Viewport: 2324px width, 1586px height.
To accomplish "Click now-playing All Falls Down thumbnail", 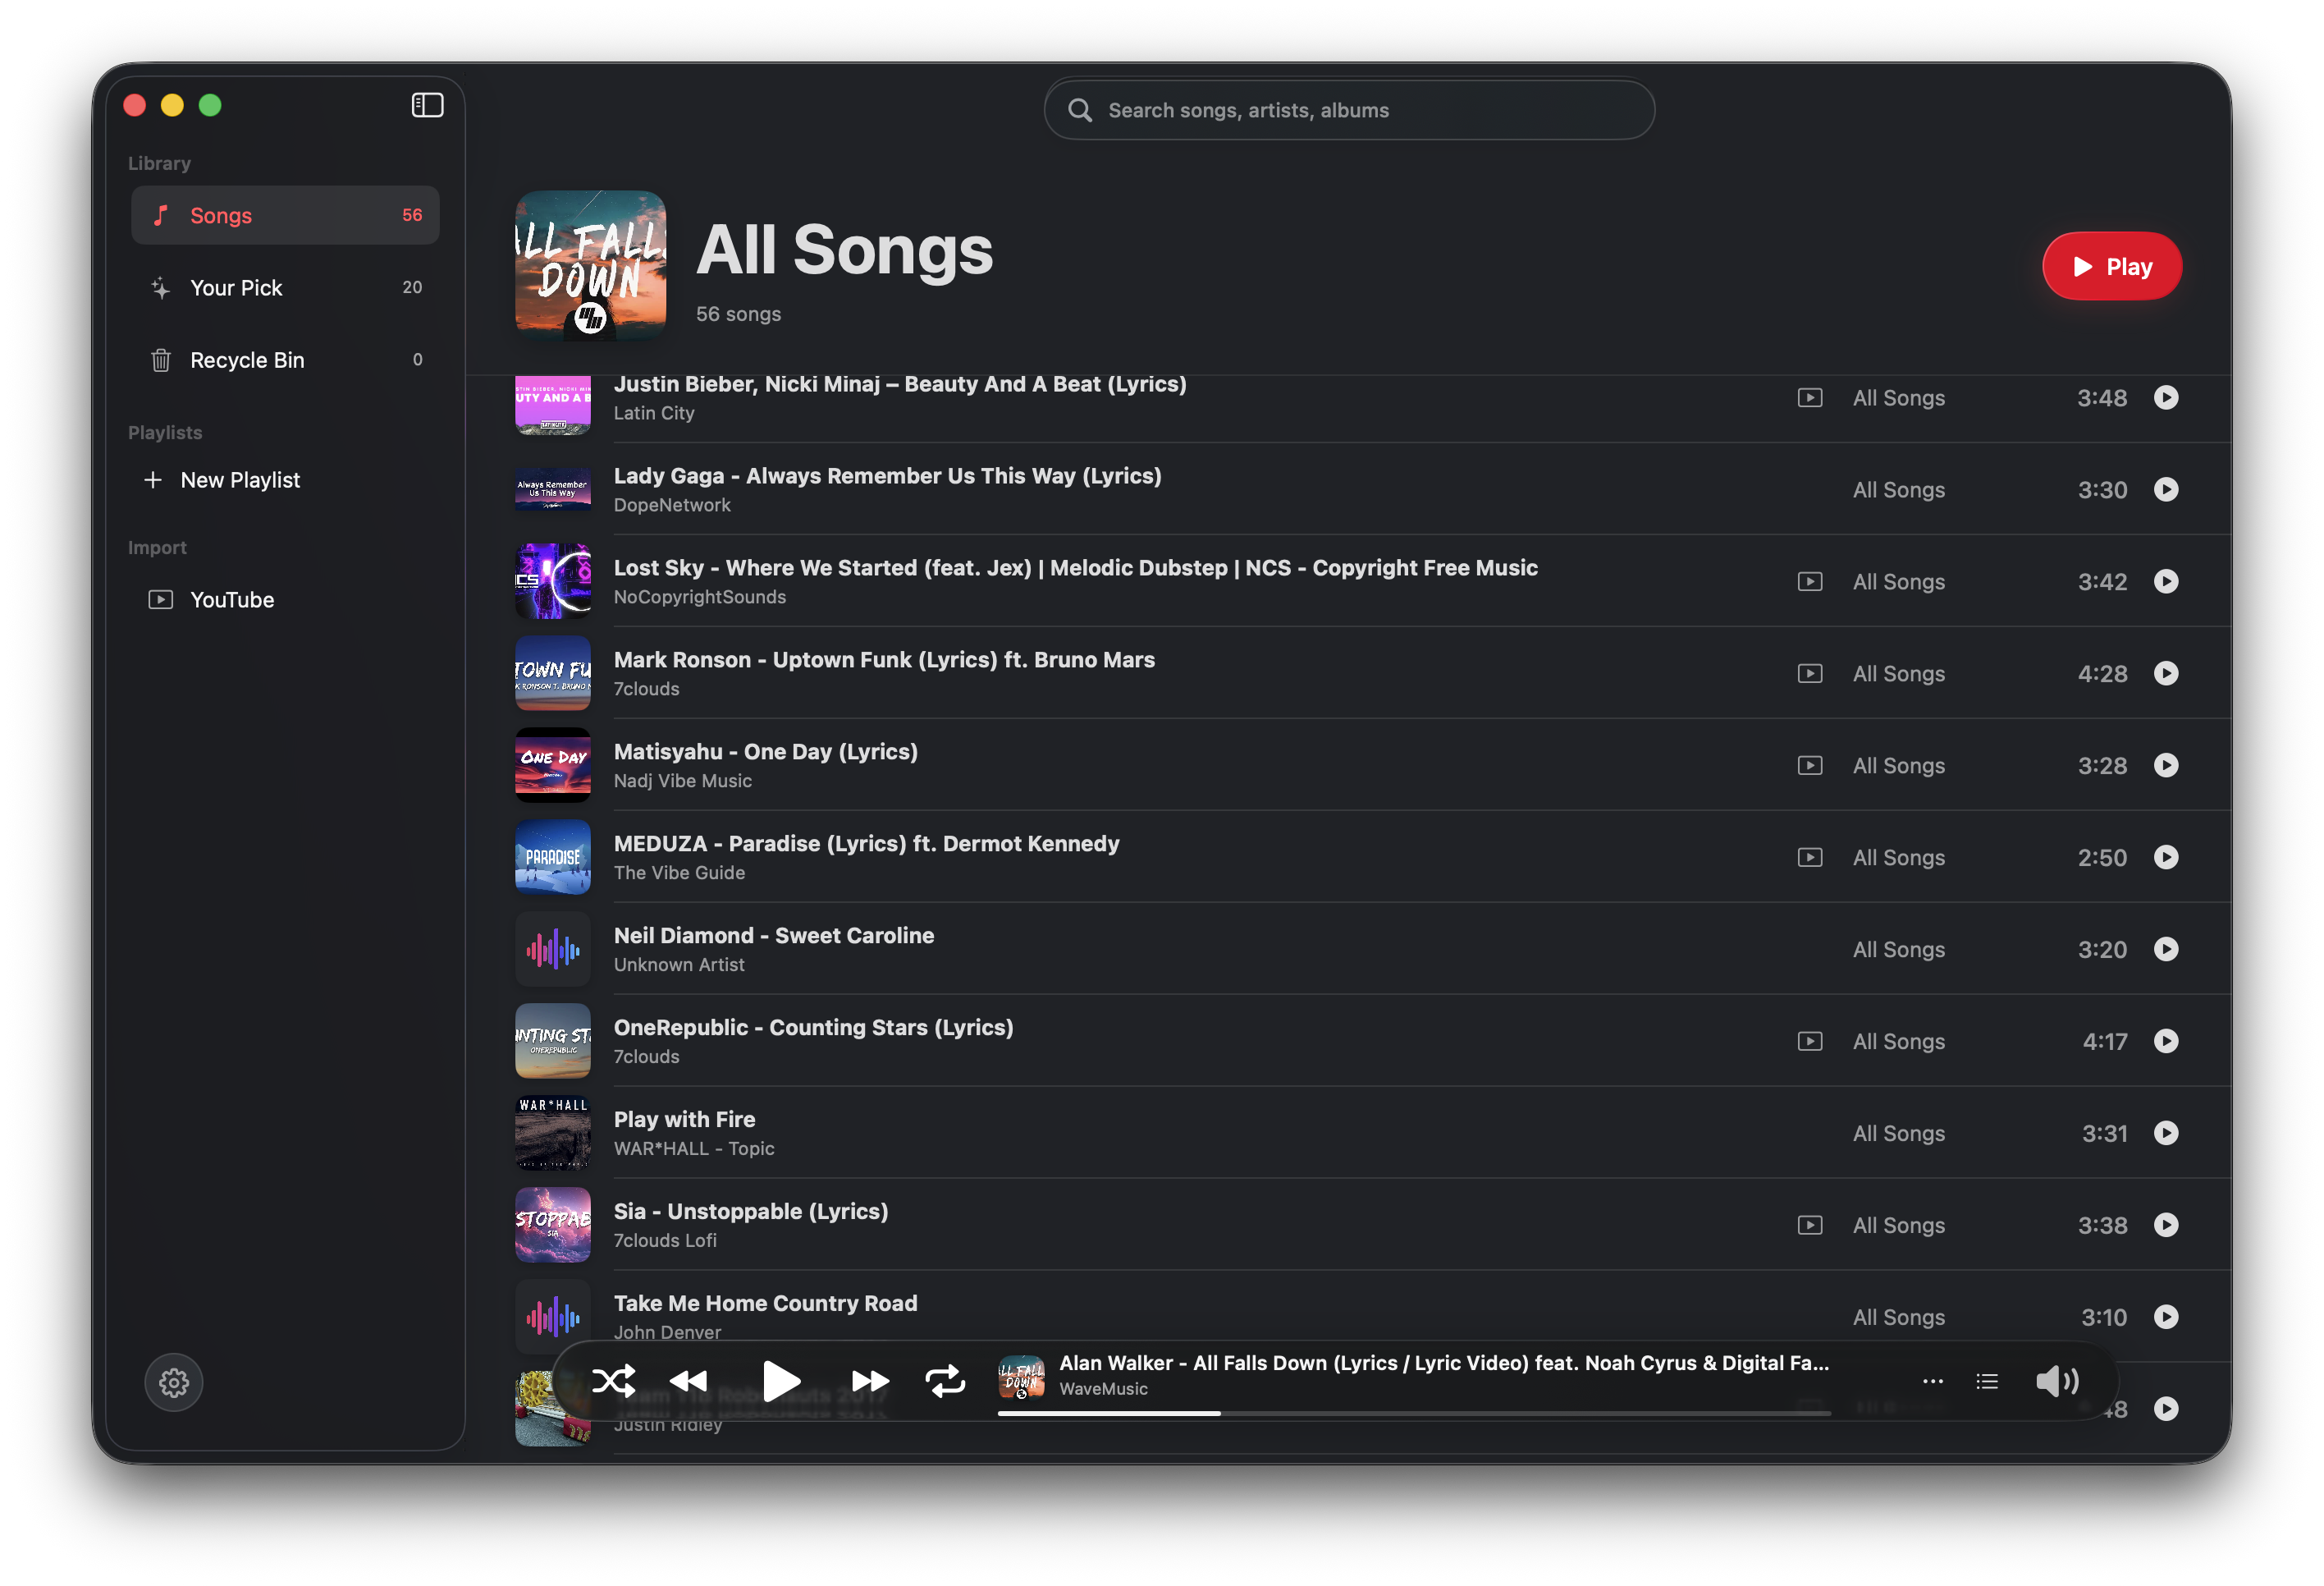I will point(1021,1379).
